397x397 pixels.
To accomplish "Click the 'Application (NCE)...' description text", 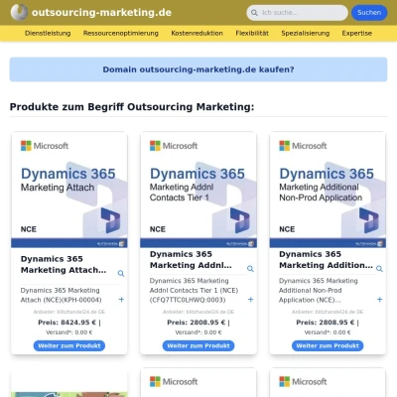I will point(310,300).
